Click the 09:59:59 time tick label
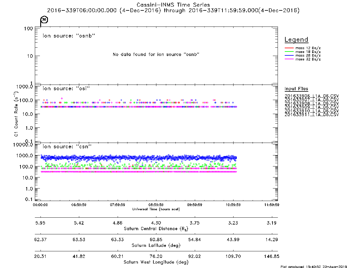The height and width of the screenshot is (268, 347). [194, 205]
